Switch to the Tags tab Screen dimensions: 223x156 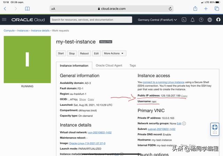[x=133, y=65]
